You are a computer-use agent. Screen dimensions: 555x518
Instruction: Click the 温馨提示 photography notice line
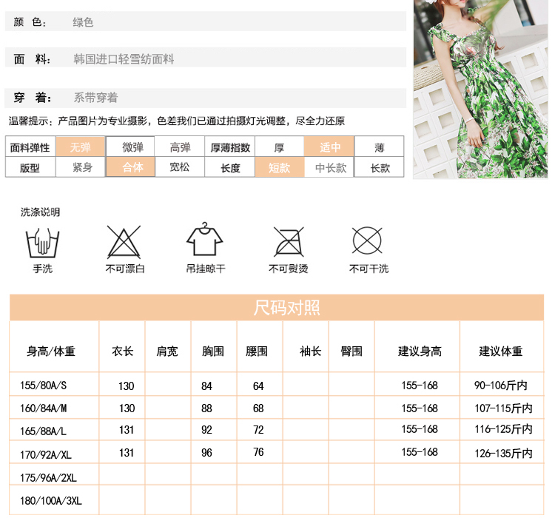click(177, 121)
